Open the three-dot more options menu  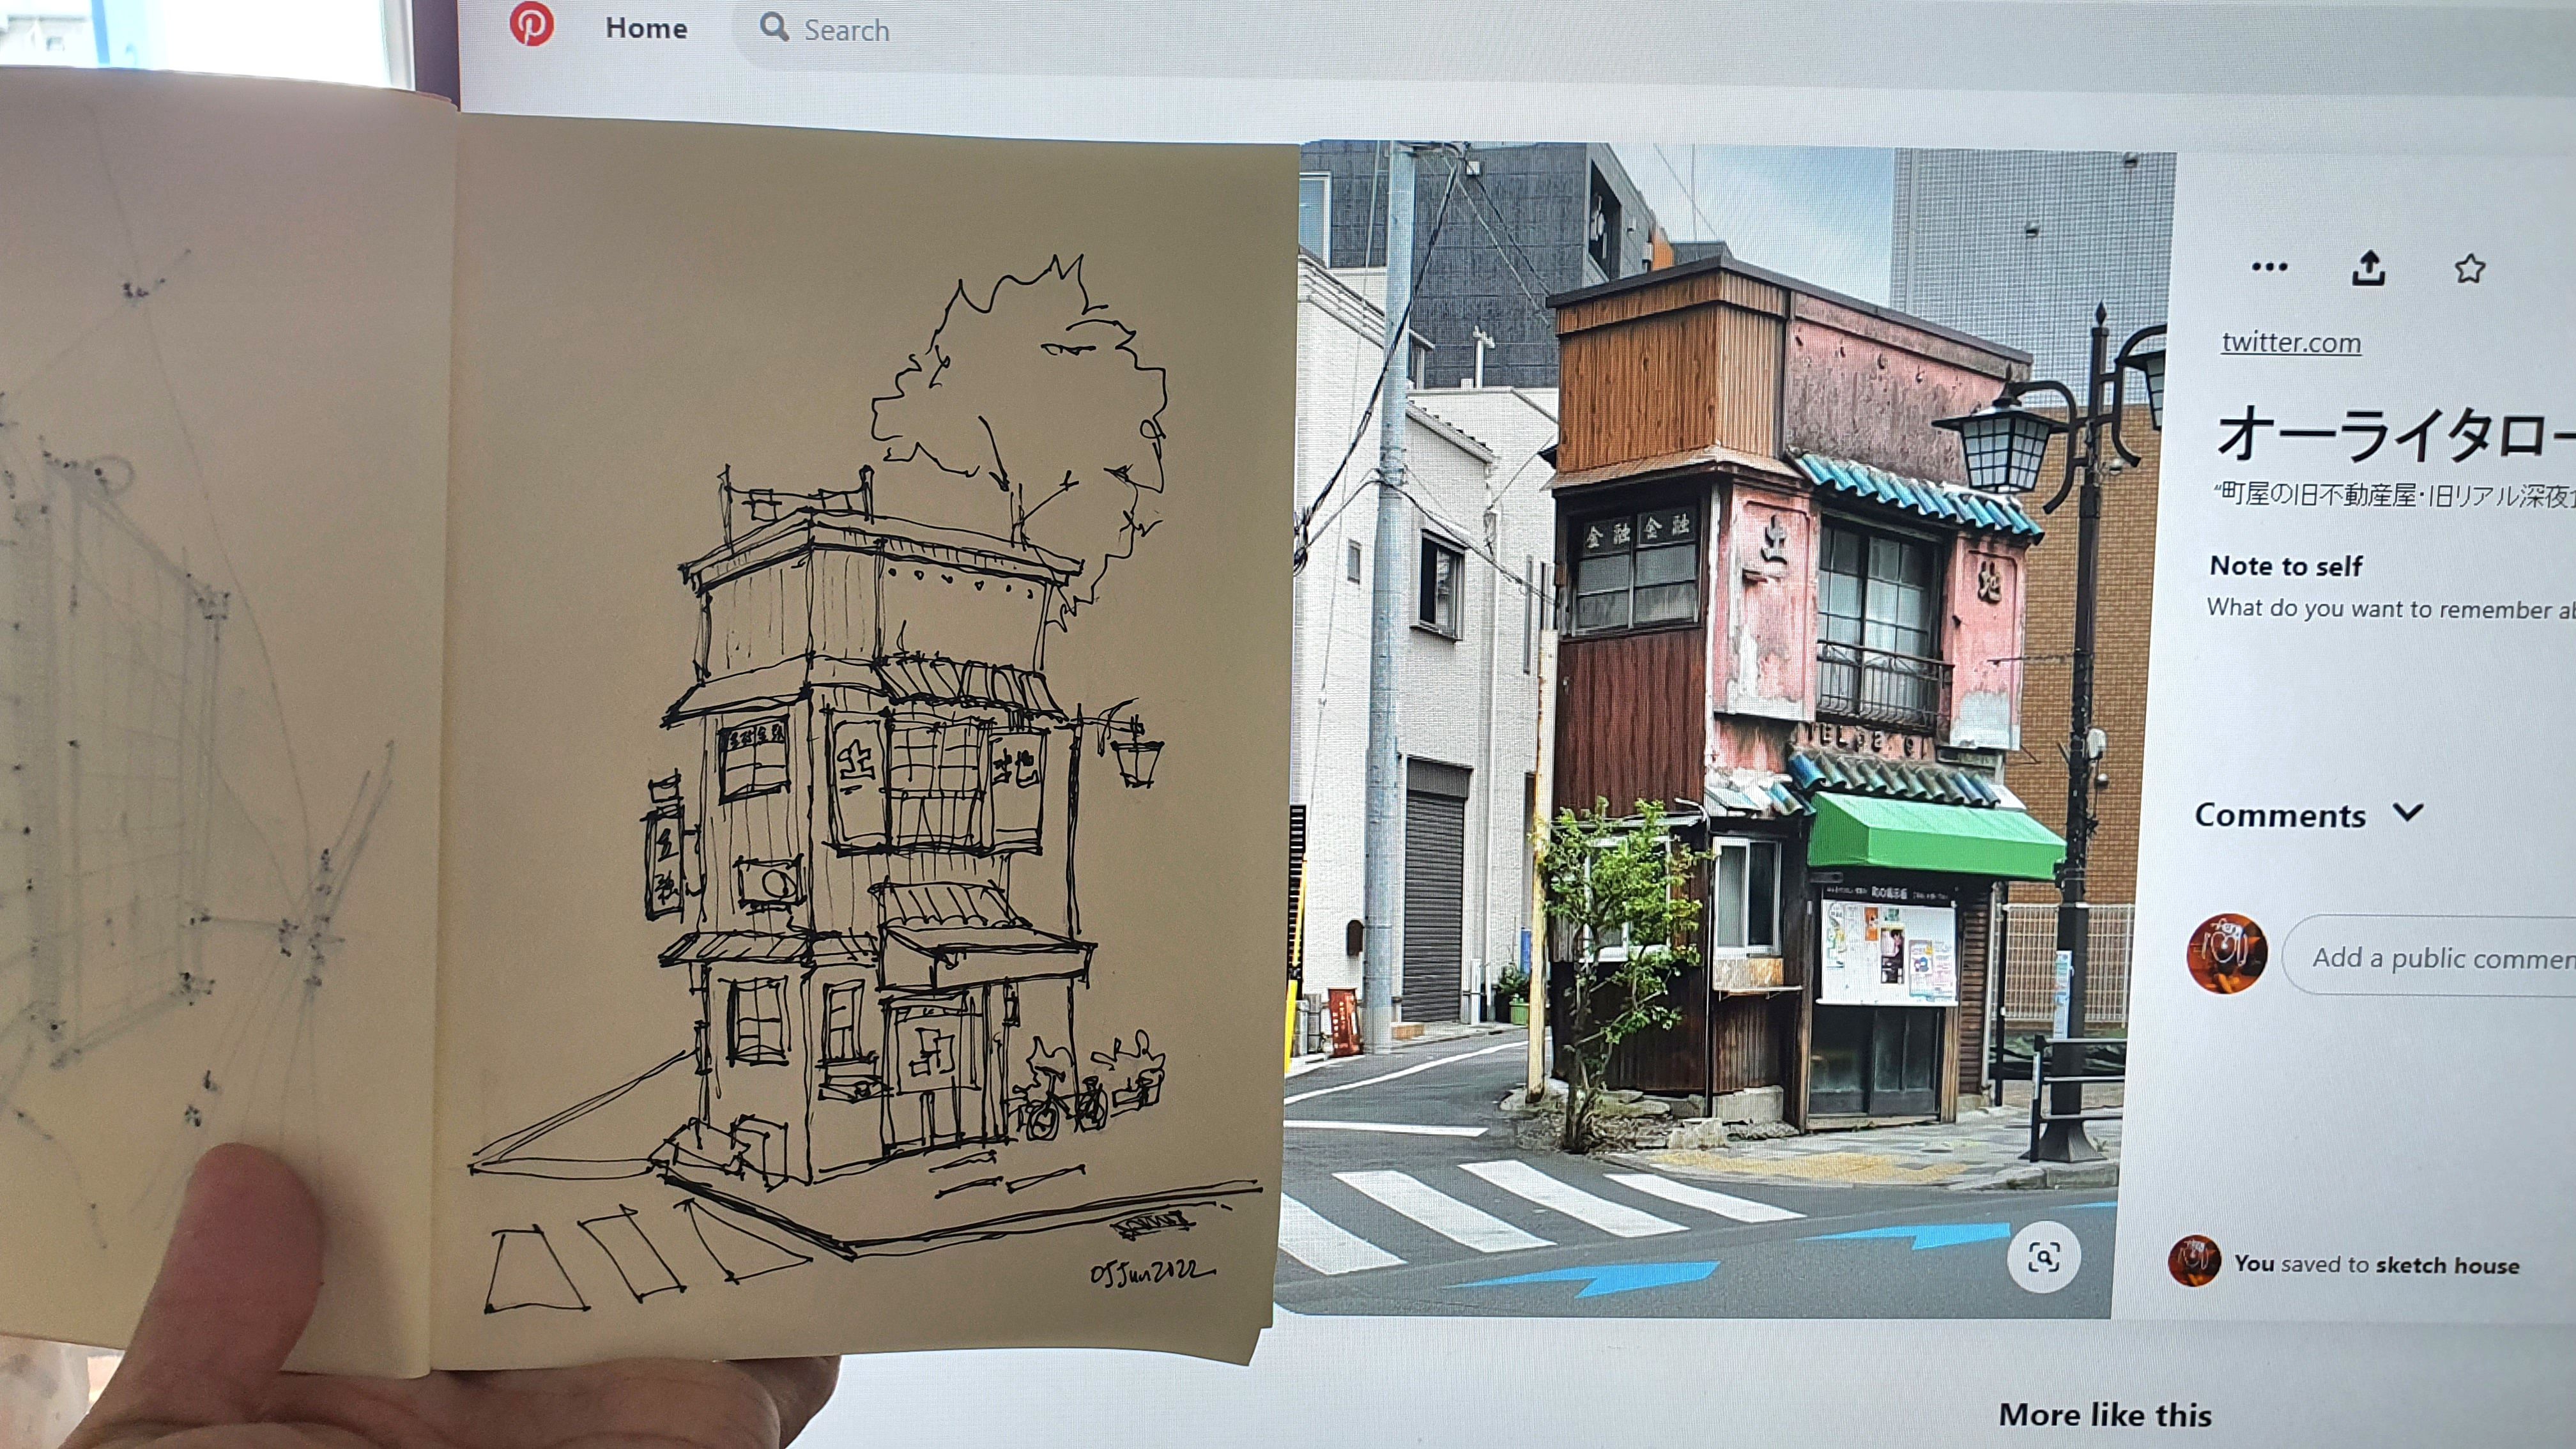[x=2269, y=267]
